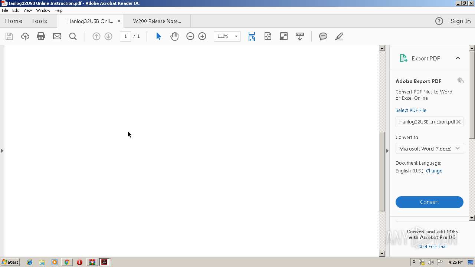Image resolution: width=475 pixels, height=267 pixels.
Task: Switch to W200 Release Note... tab
Action: 157,21
